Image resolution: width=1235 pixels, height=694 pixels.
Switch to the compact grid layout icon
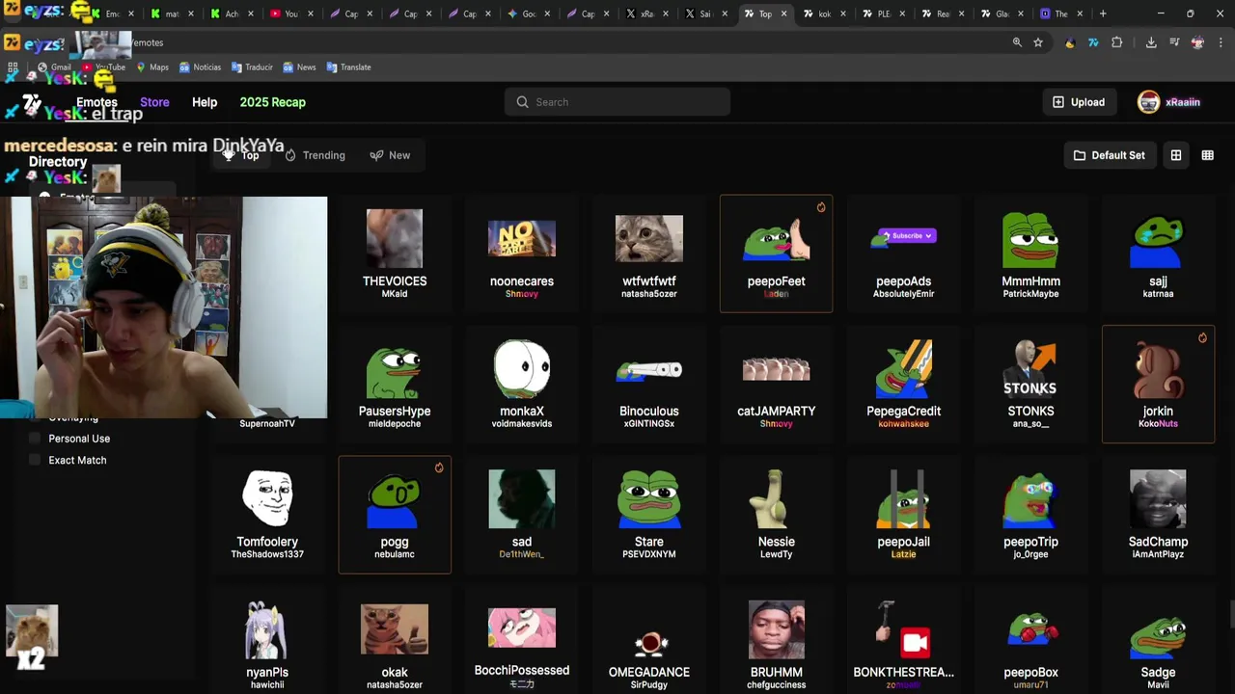tap(1207, 155)
